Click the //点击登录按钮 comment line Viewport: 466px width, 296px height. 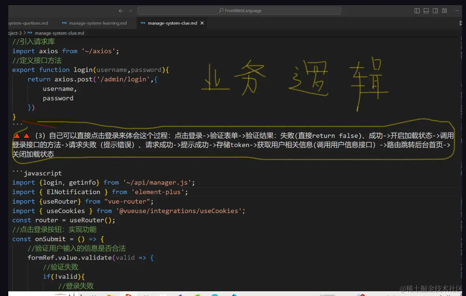pyautogui.click(x=54, y=229)
